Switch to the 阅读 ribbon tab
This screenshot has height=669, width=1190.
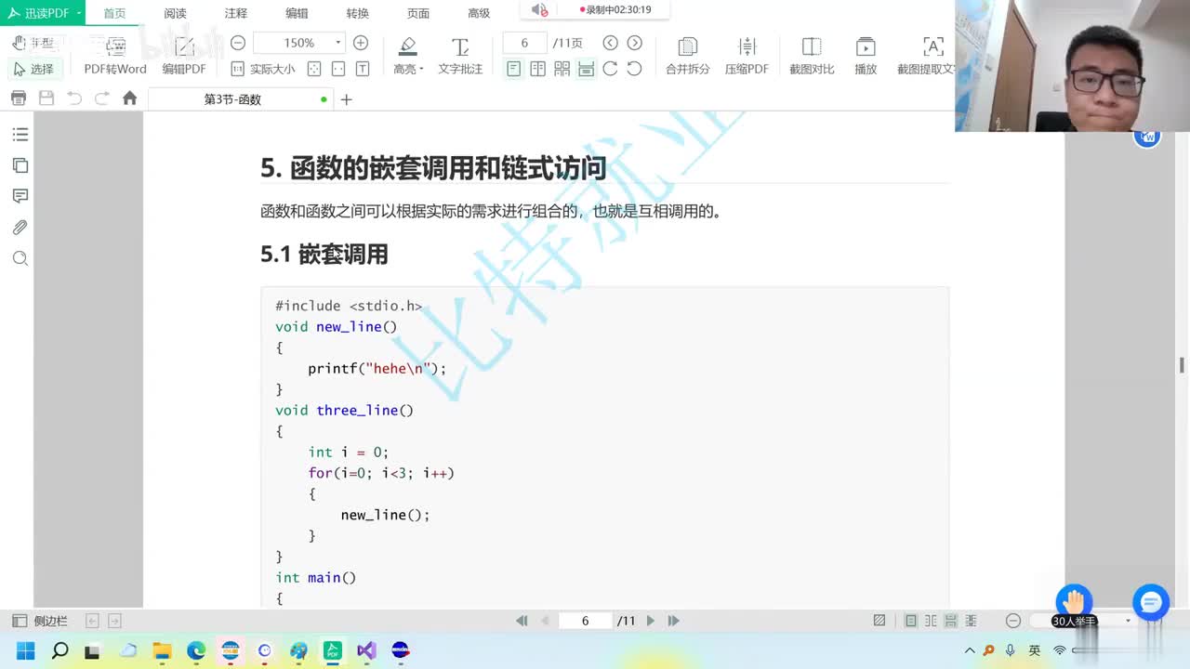pyautogui.click(x=175, y=13)
